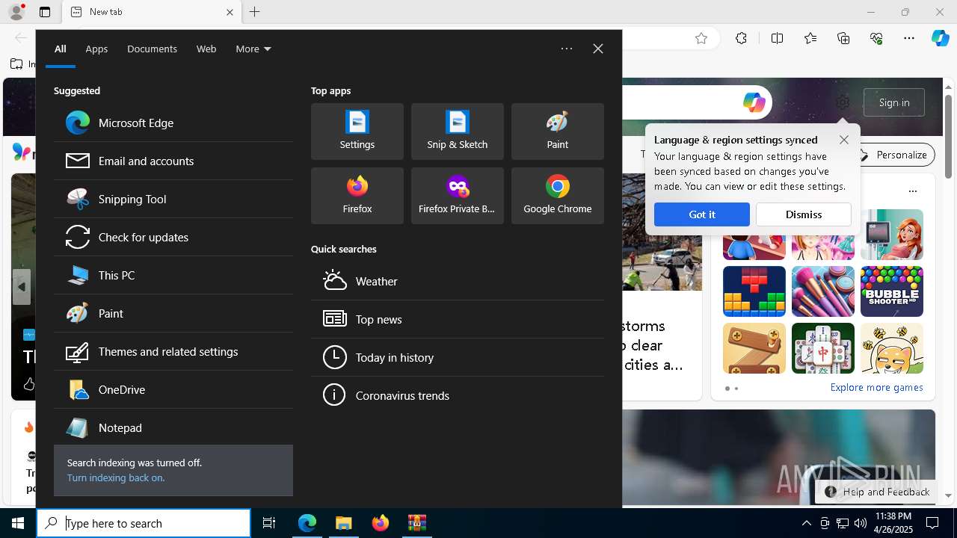Click the Personalize button on the new tab page
The height and width of the screenshot is (538, 957).
click(x=893, y=155)
